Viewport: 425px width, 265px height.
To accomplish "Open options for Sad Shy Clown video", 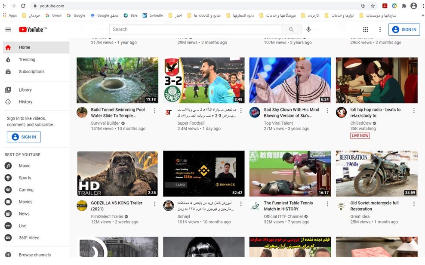I will coord(327,111).
